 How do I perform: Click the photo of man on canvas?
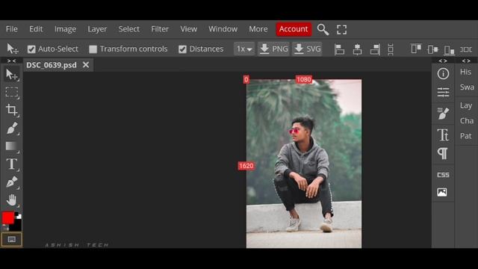(304, 164)
